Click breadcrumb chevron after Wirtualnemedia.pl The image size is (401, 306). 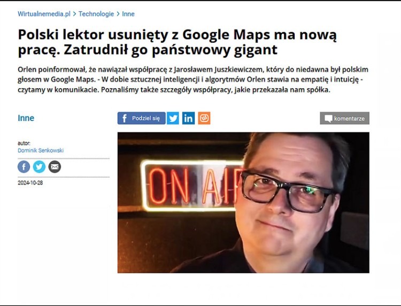pos(74,14)
